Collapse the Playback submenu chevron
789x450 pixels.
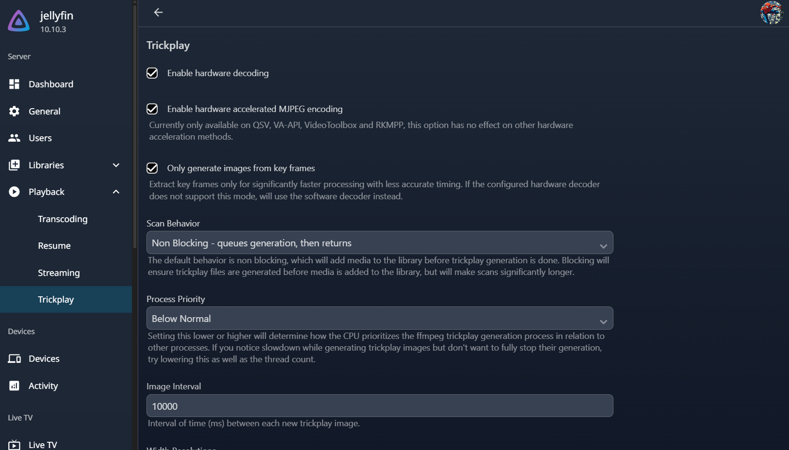[x=116, y=192]
